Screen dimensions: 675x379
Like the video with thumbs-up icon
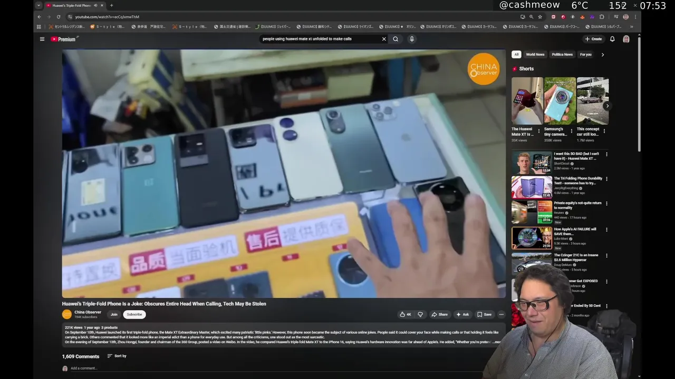click(x=405, y=314)
